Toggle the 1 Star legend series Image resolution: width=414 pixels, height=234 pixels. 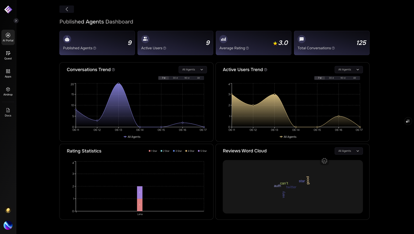click(x=153, y=151)
